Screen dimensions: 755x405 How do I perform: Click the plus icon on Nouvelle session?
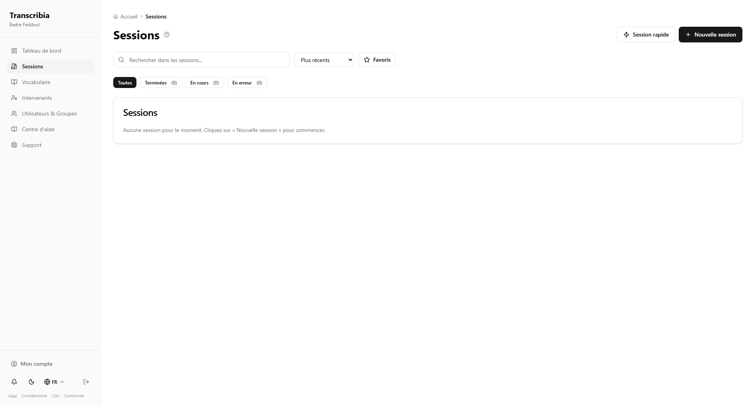point(688,35)
